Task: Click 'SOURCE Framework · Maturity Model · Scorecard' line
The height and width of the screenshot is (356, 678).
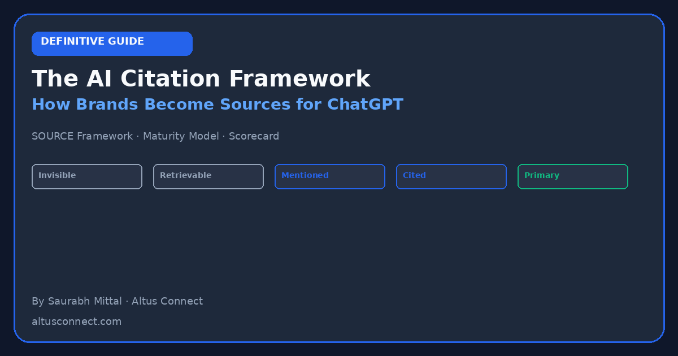Action: point(155,136)
